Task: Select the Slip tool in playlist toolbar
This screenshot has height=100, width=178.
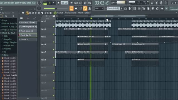Action: coord(39,13)
